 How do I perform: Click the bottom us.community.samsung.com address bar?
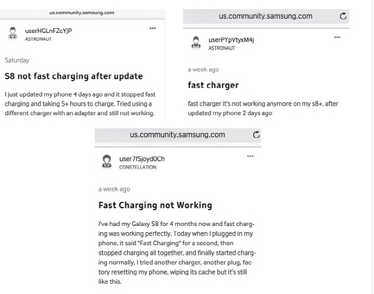(178, 135)
